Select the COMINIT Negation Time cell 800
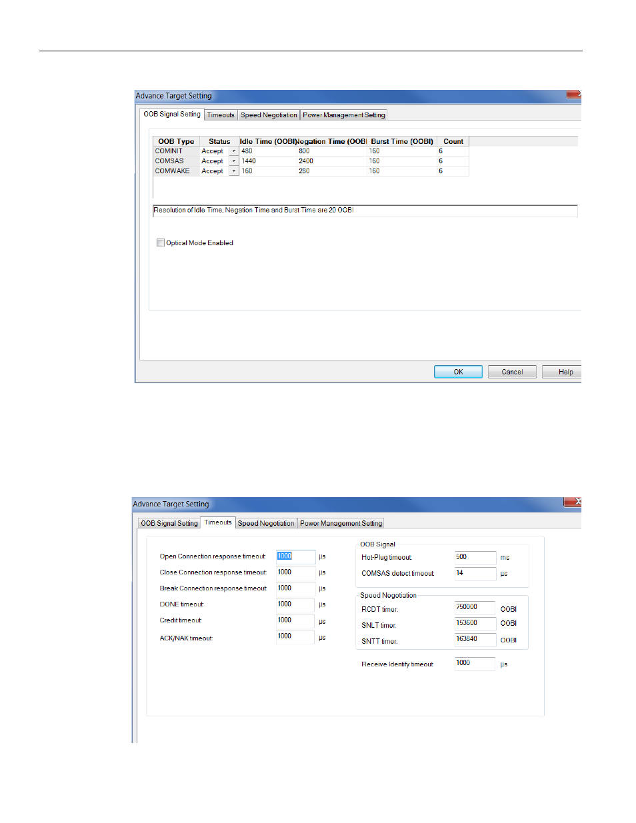The height and width of the screenshot is (823, 636). pyautogui.click(x=332, y=151)
